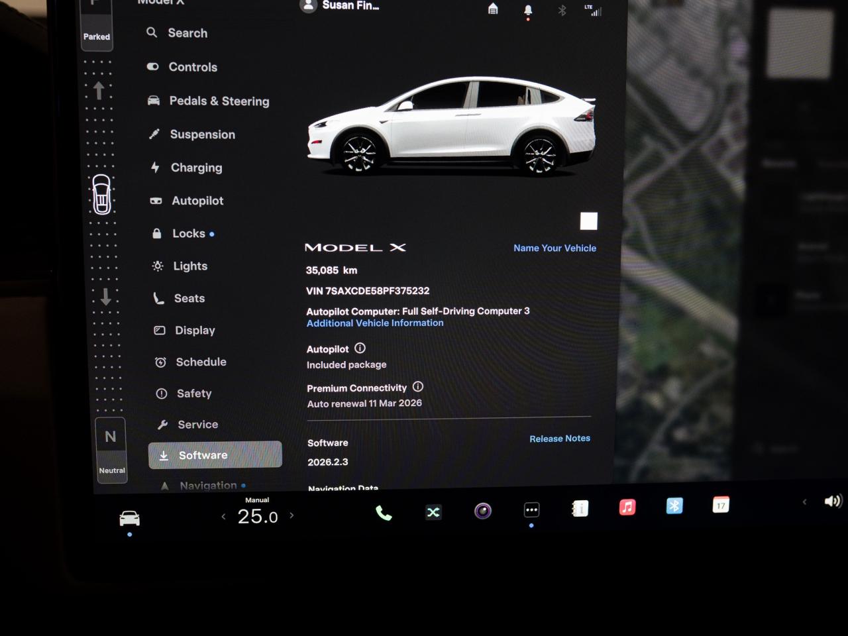
Task: Open the all-apps three-dot launcher
Action: pos(531,509)
